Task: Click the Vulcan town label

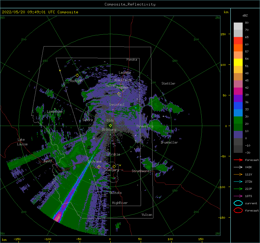Action: tap(147, 215)
